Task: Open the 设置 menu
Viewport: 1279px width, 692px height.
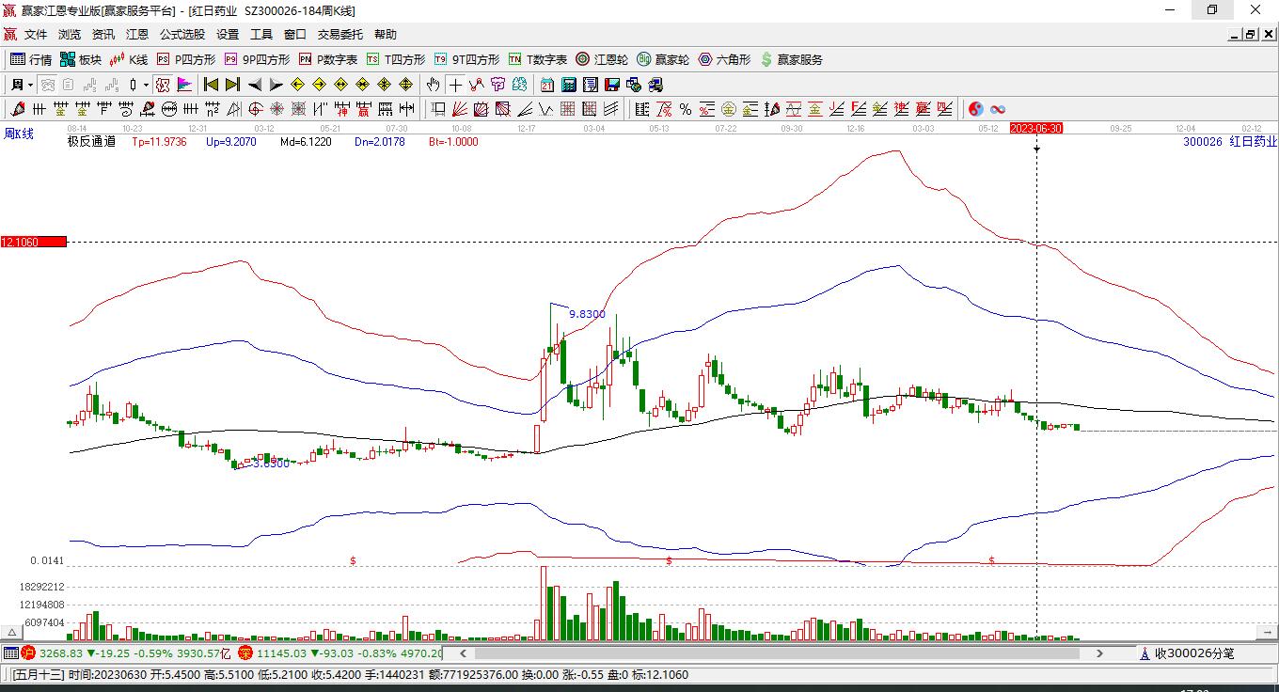Action: (228, 35)
